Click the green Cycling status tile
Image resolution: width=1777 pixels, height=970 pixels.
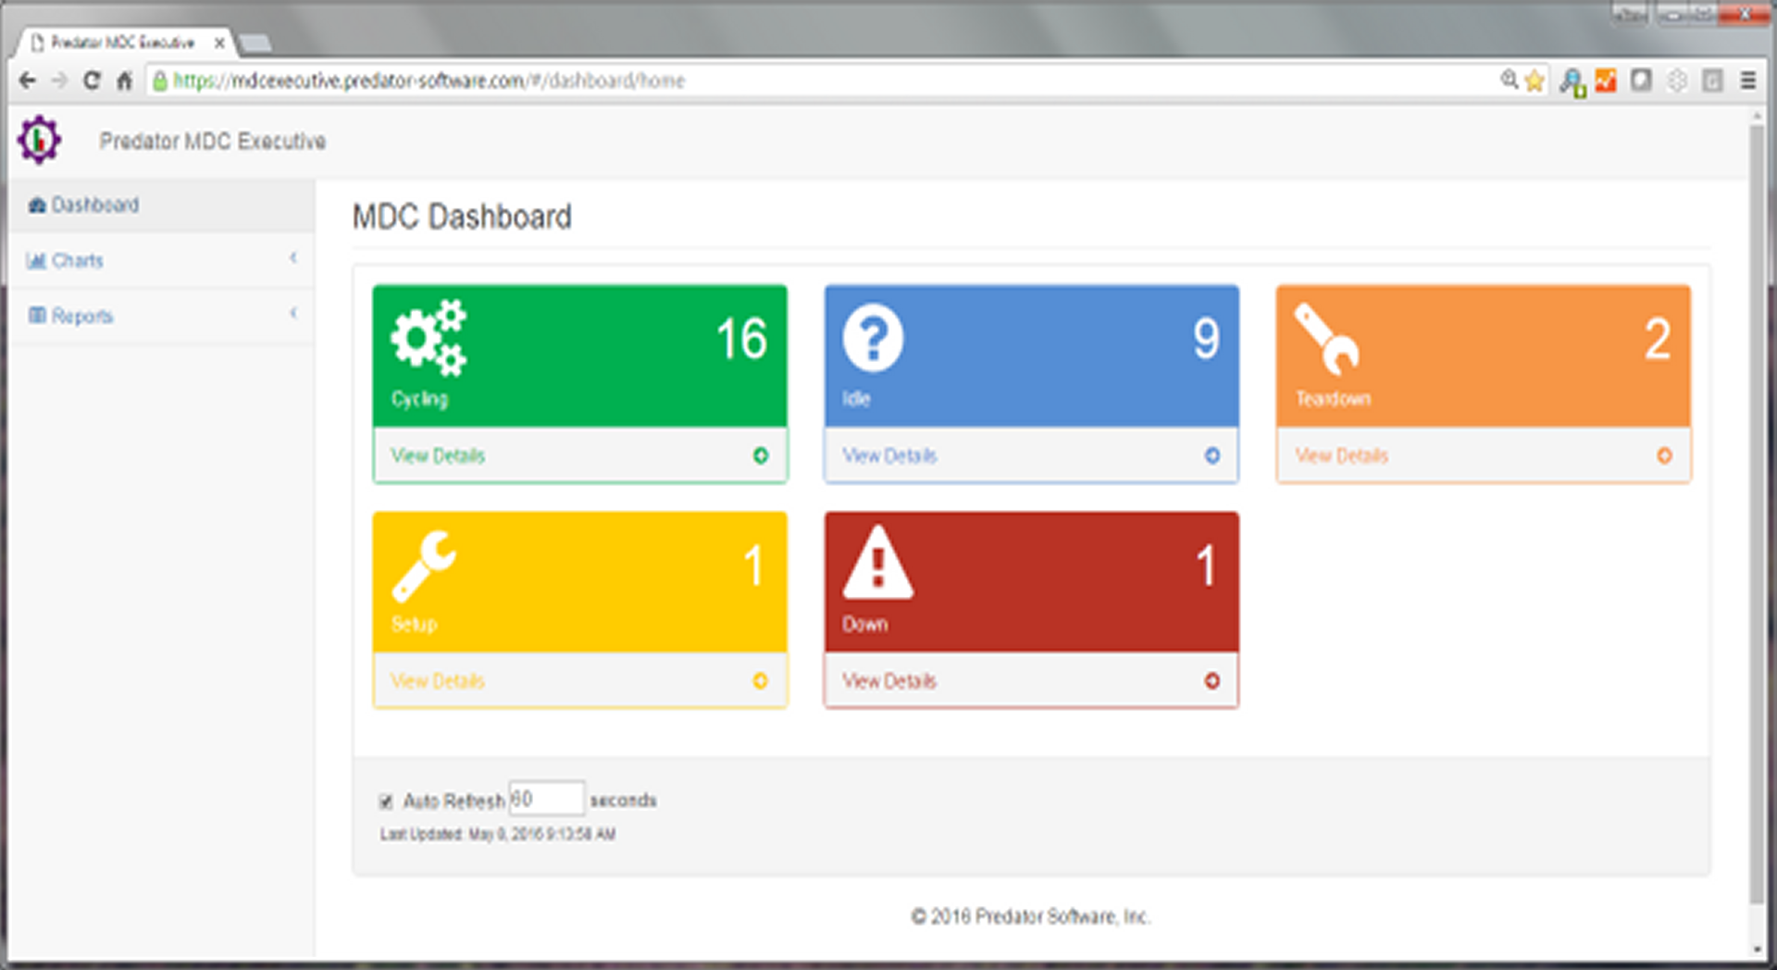click(579, 356)
